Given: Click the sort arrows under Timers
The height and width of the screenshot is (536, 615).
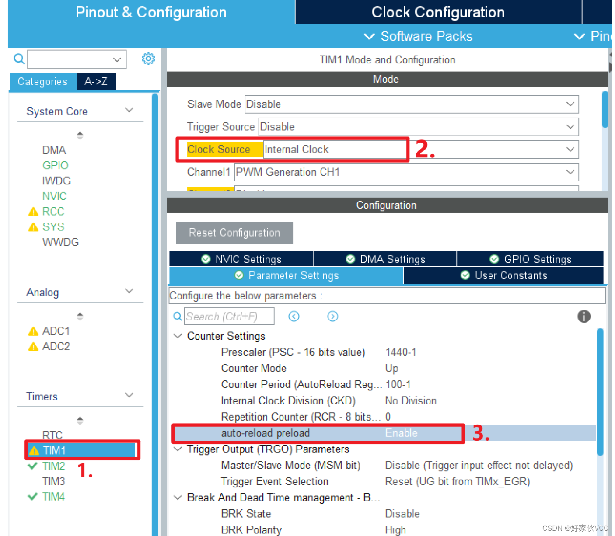Looking at the screenshot, I should (80, 421).
